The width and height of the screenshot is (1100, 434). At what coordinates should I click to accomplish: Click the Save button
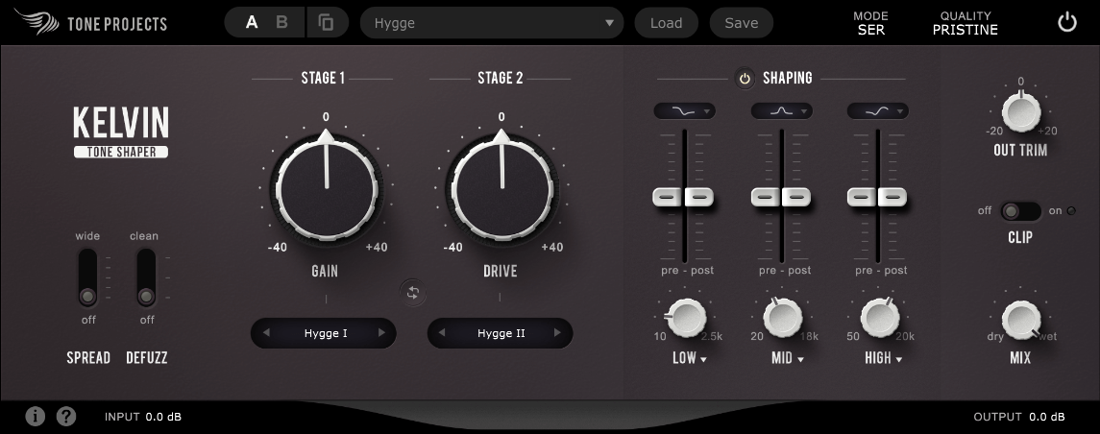pyautogui.click(x=742, y=22)
